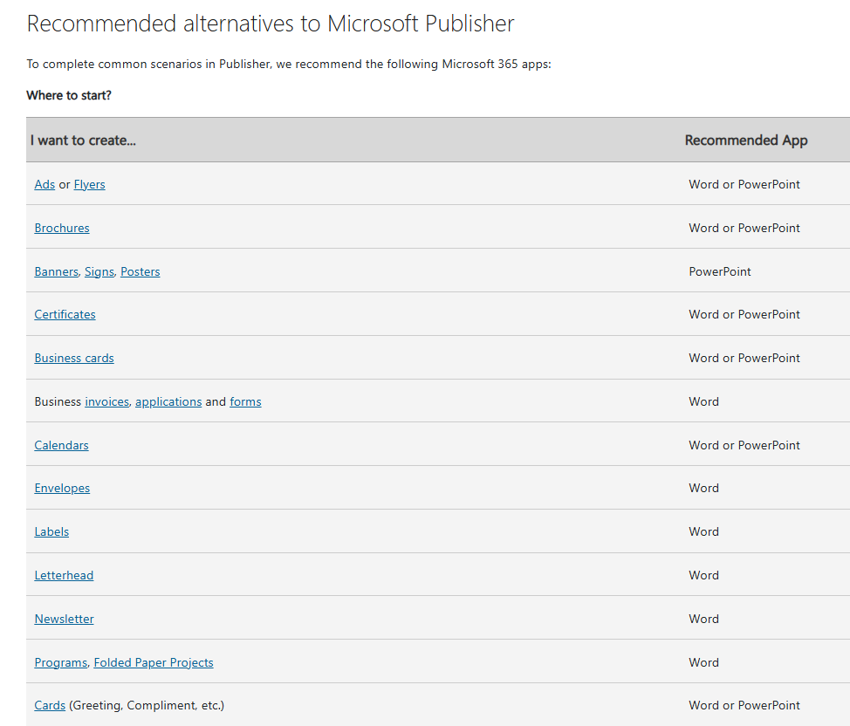Open the Newsletter link

pos(64,620)
